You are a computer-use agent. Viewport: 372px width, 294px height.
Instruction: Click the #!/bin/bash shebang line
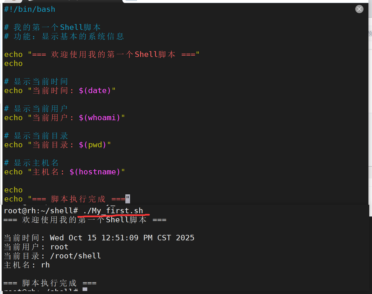coord(30,9)
